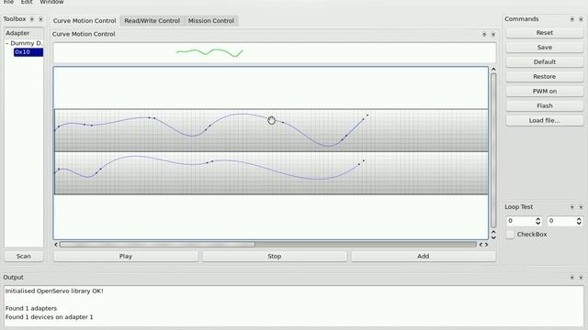Click the horizontal scrollbar thumb
The image size is (588, 330).
(157, 245)
